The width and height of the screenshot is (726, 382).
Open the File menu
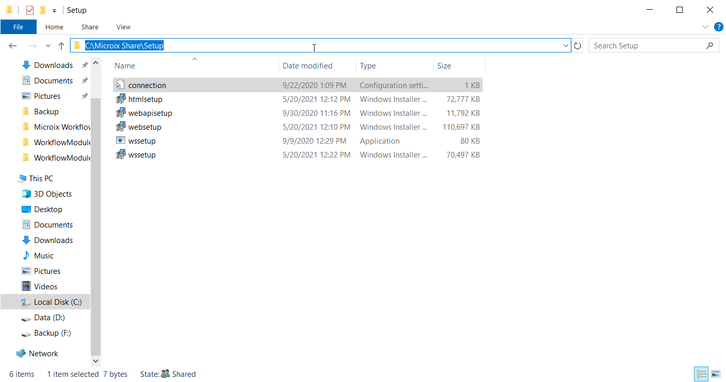pyautogui.click(x=18, y=27)
